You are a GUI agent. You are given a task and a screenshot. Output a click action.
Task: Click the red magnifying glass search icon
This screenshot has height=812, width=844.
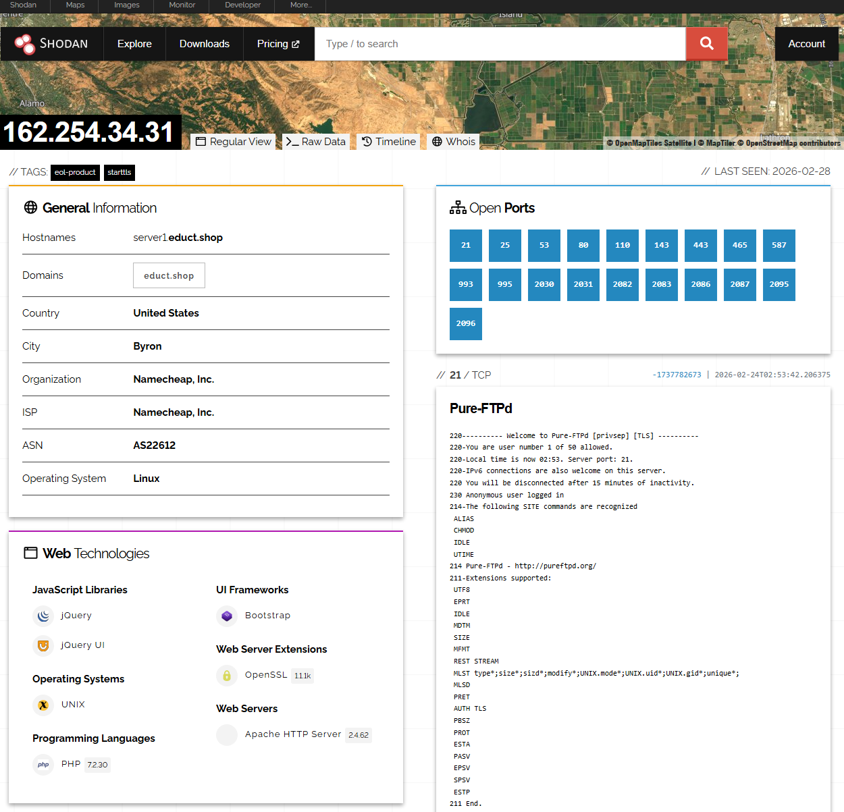pos(706,43)
